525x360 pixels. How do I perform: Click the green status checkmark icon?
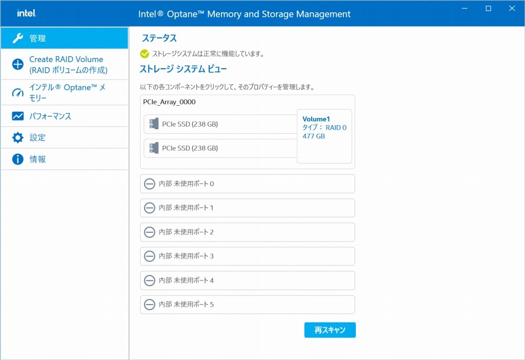pyautogui.click(x=145, y=53)
